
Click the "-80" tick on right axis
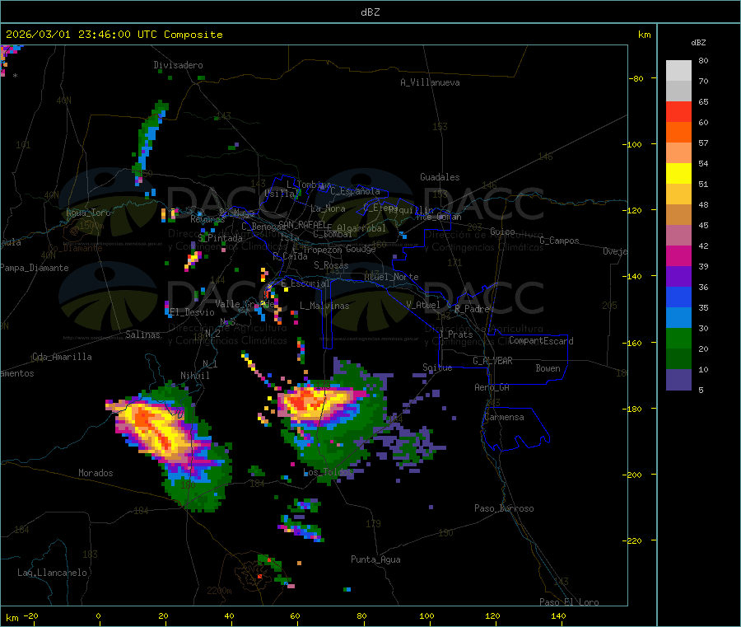pyautogui.click(x=636, y=78)
